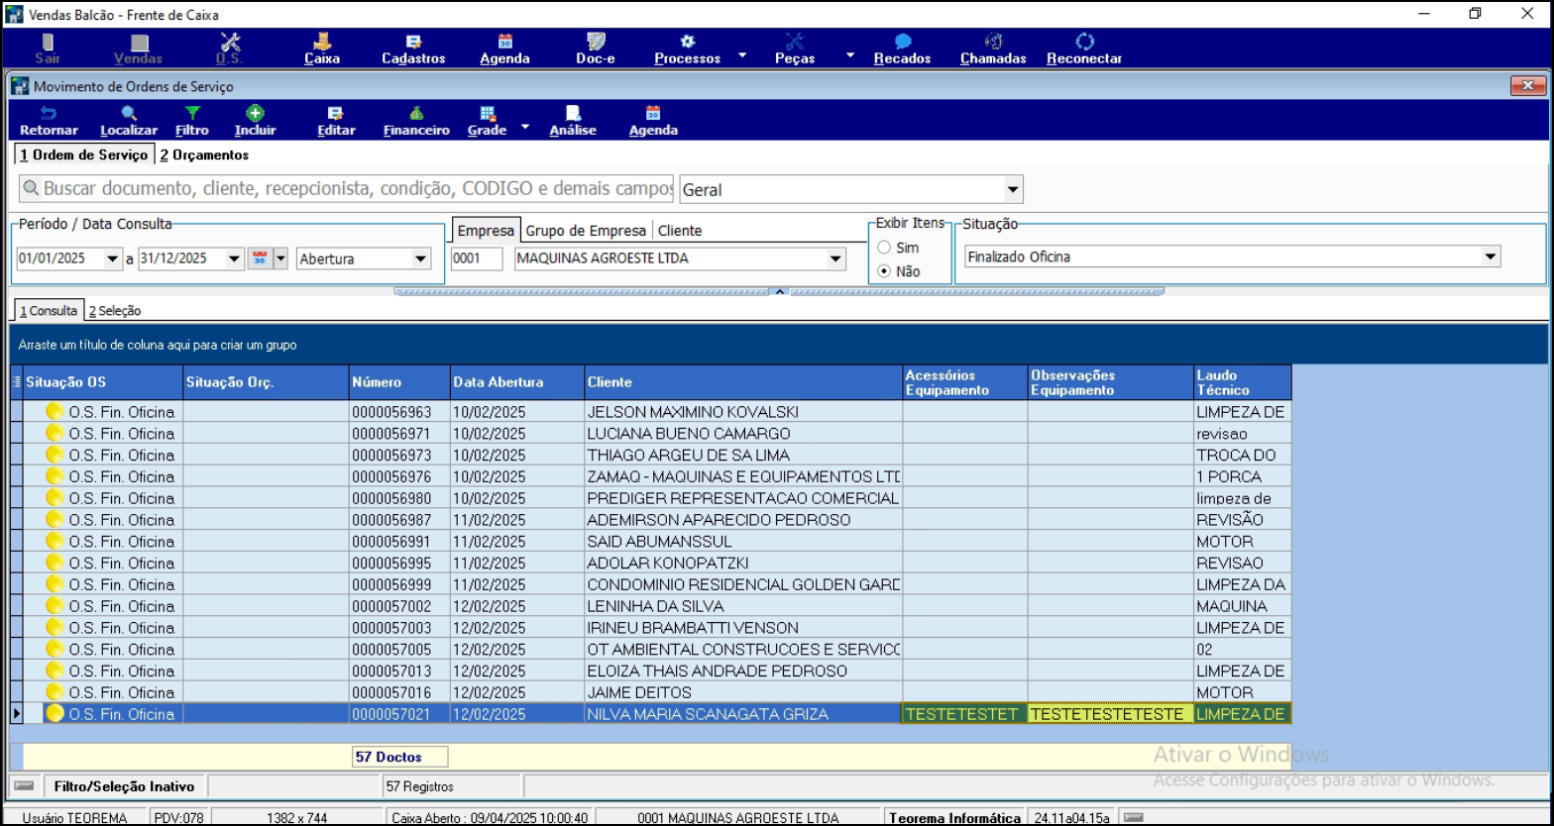Click the Filtro/Seleção Inativo status panel
The width and height of the screenshot is (1554, 826).
(125, 785)
